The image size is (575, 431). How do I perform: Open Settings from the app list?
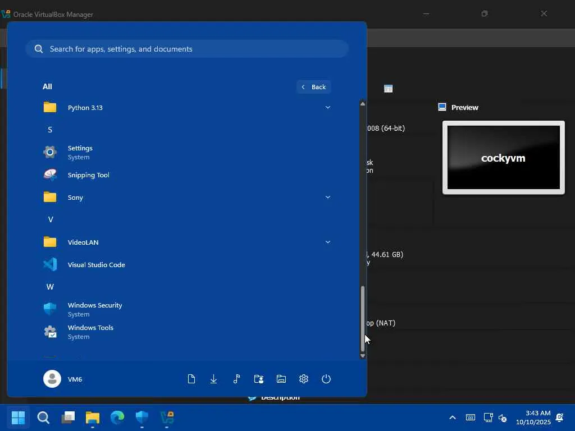[80, 152]
